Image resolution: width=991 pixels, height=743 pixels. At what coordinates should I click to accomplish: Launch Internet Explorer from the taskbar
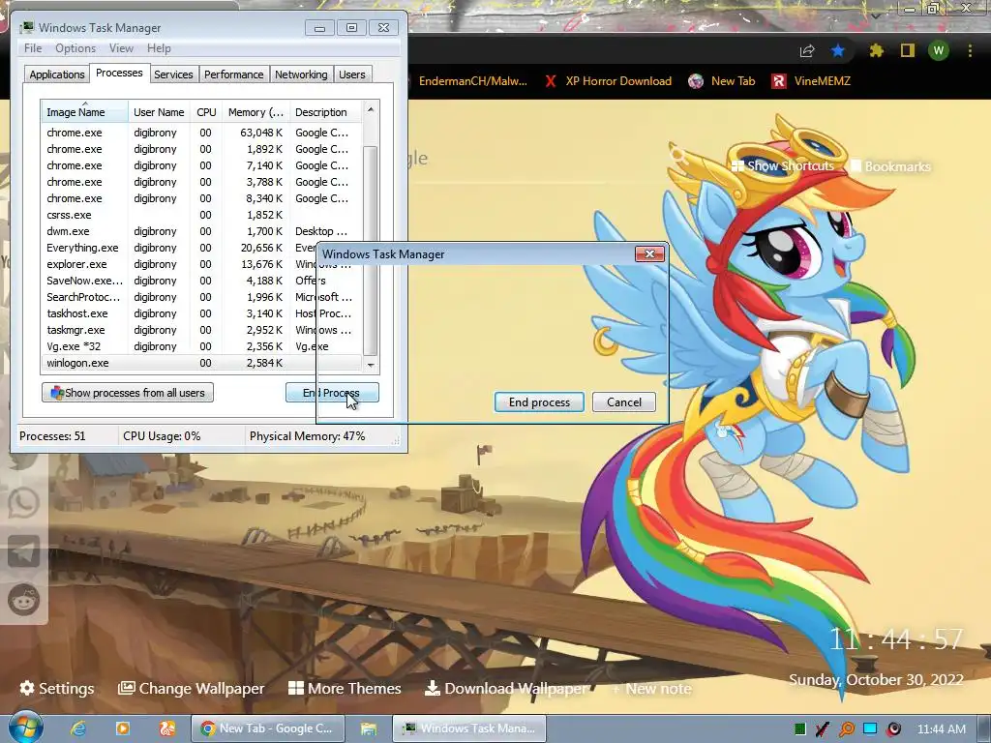point(78,728)
